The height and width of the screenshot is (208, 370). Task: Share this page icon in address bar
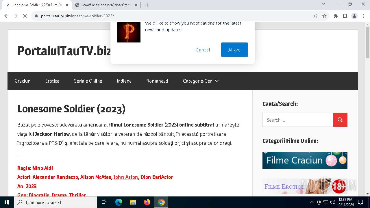coord(315,16)
